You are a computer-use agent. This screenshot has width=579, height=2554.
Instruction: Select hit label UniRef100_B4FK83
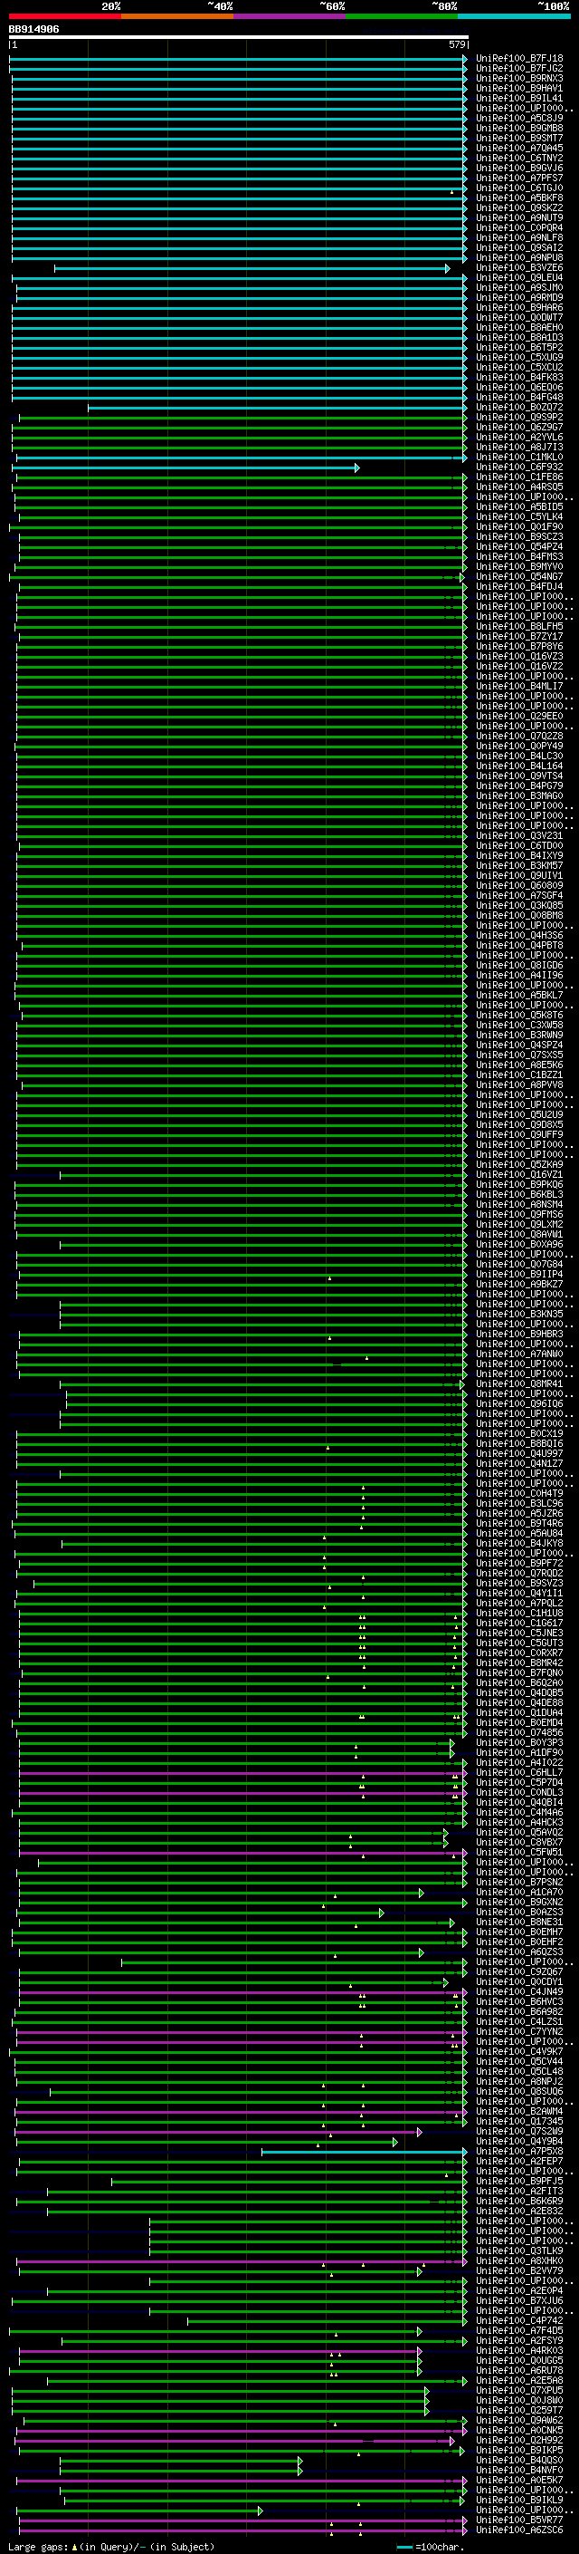coord(518,378)
